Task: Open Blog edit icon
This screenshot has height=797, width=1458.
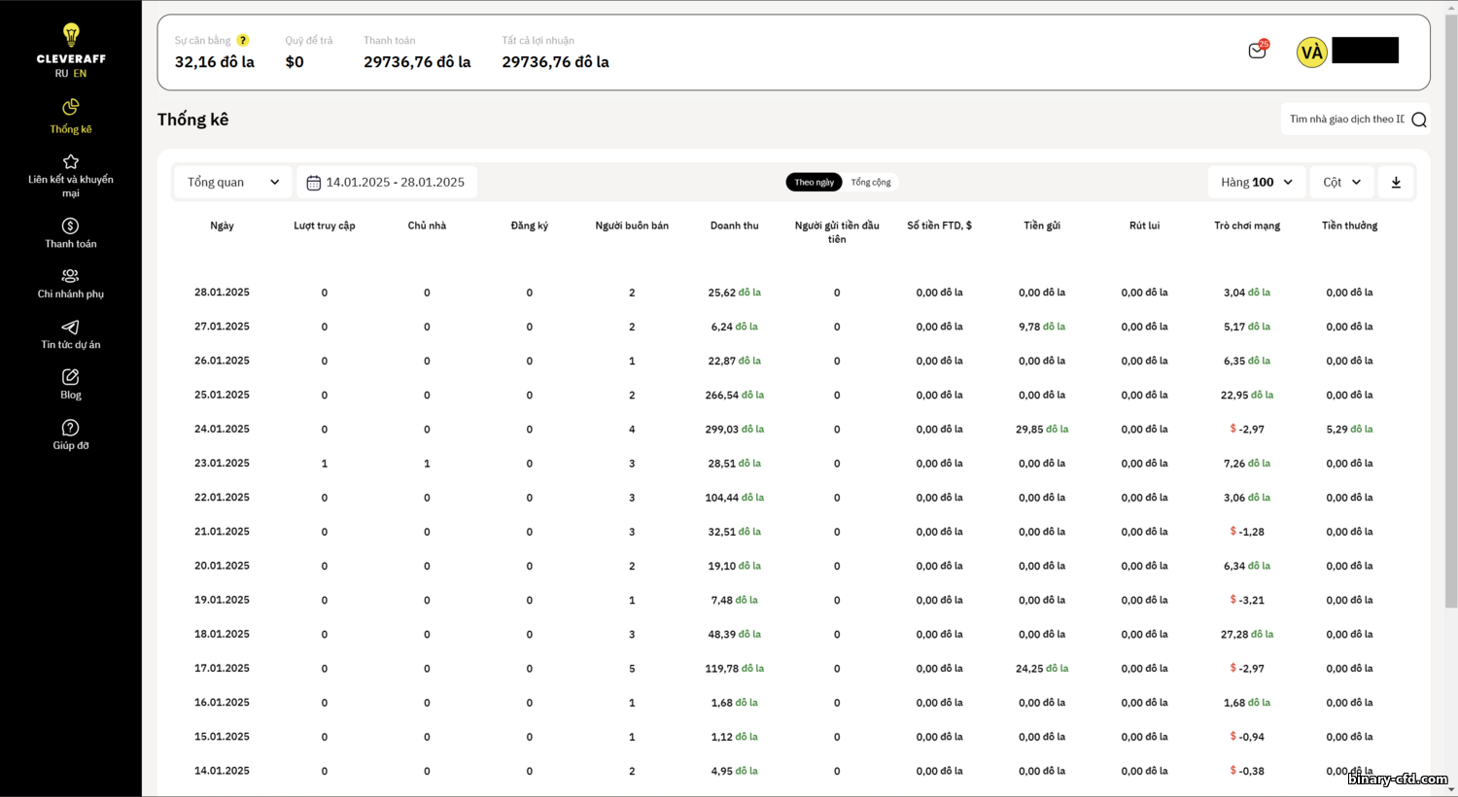Action: click(x=70, y=377)
